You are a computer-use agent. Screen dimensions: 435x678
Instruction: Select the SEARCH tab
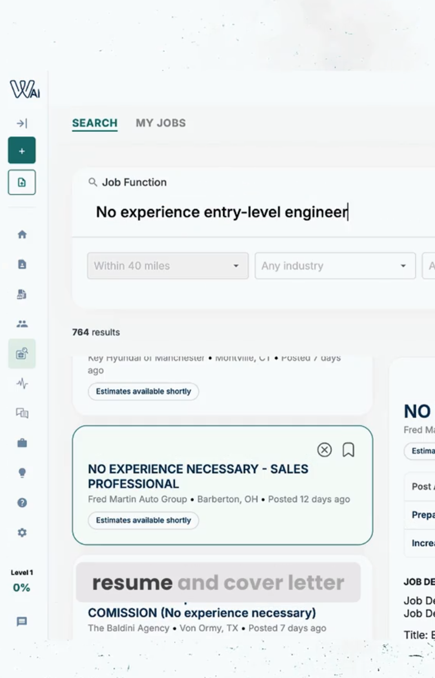pos(95,123)
